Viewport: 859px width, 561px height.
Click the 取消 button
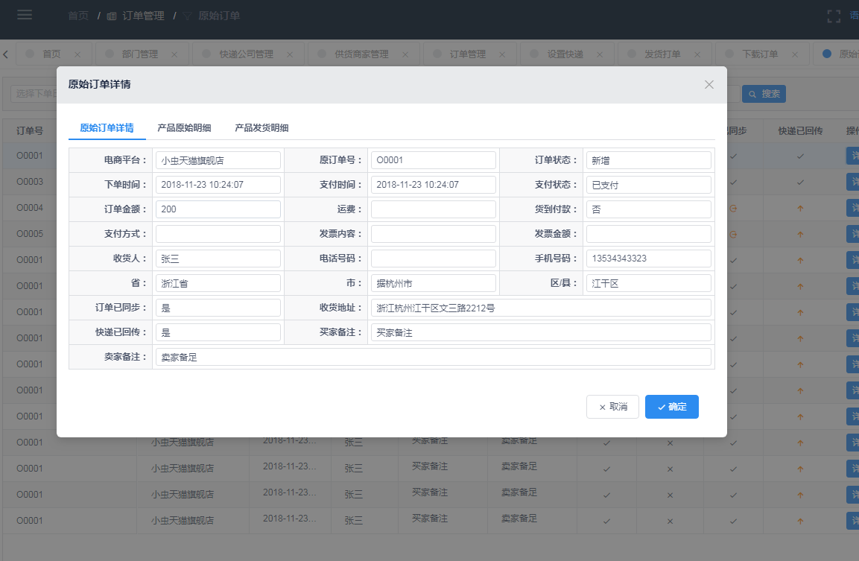pyautogui.click(x=612, y=407)
